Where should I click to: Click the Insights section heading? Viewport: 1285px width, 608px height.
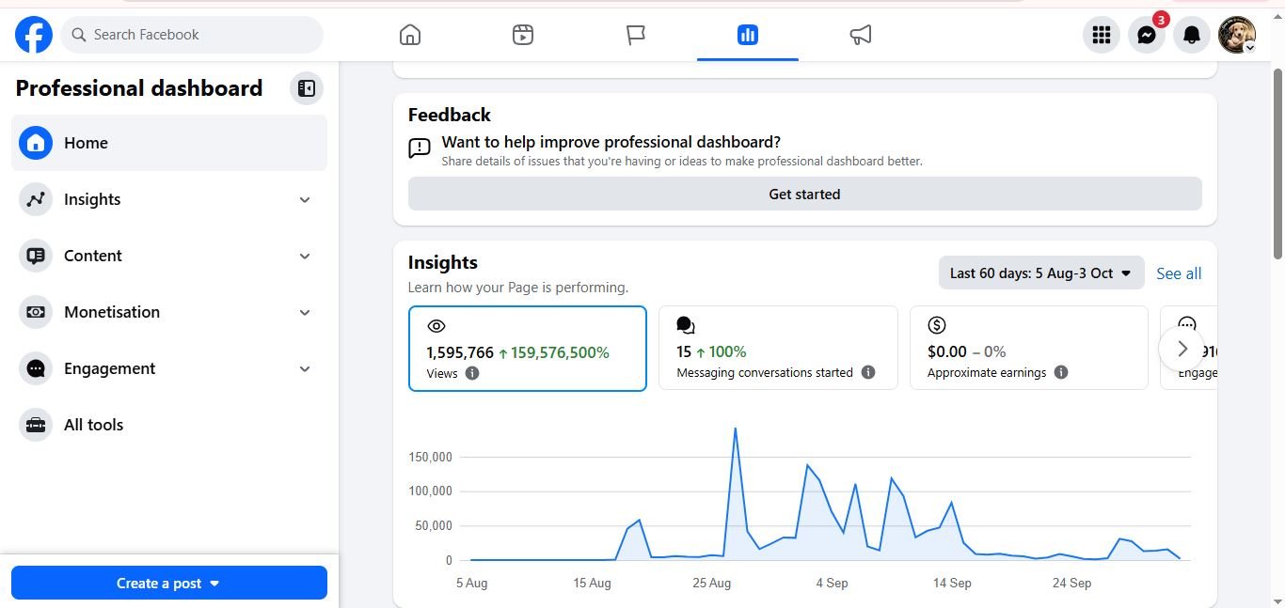[x=443, y=262]
